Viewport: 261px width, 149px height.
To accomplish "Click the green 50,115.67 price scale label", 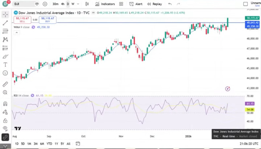I will tap(253, 18).
